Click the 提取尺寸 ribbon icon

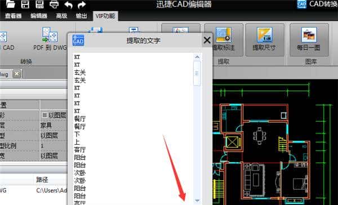pyautogui.click(x=265, y=39)
